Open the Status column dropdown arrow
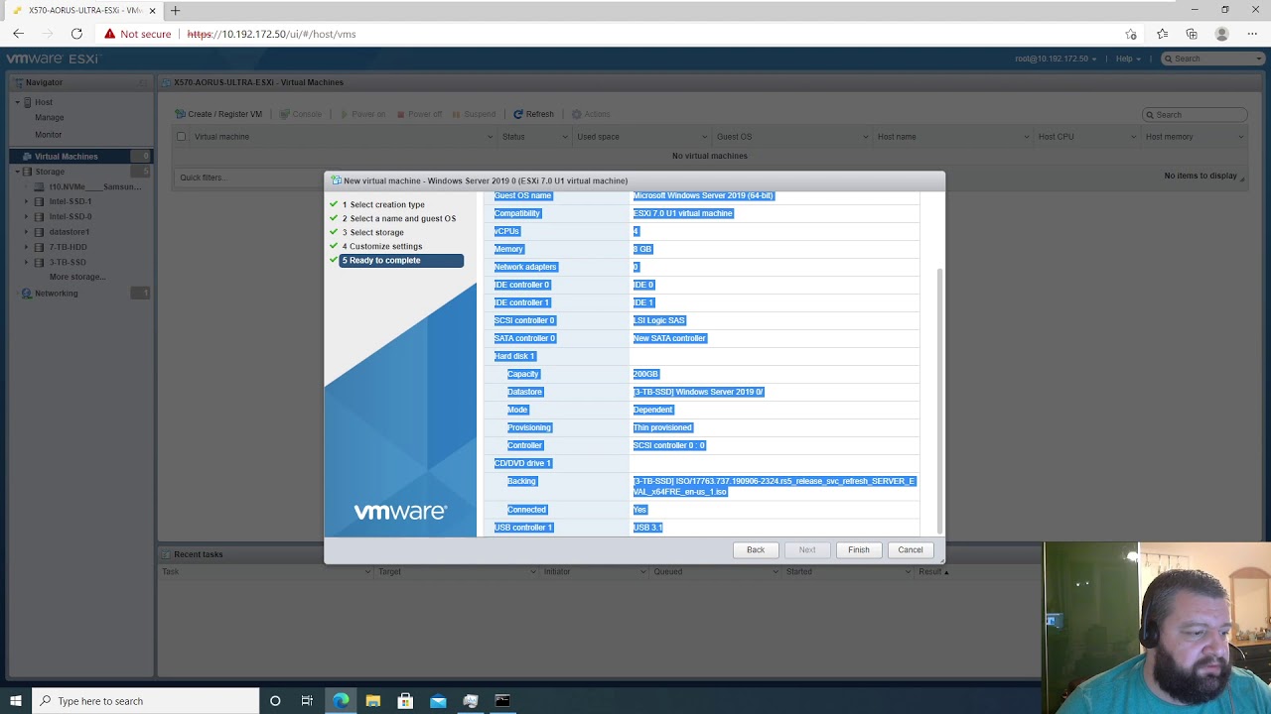The width and height of the screenshot is (1271, 714). (565, 137)
